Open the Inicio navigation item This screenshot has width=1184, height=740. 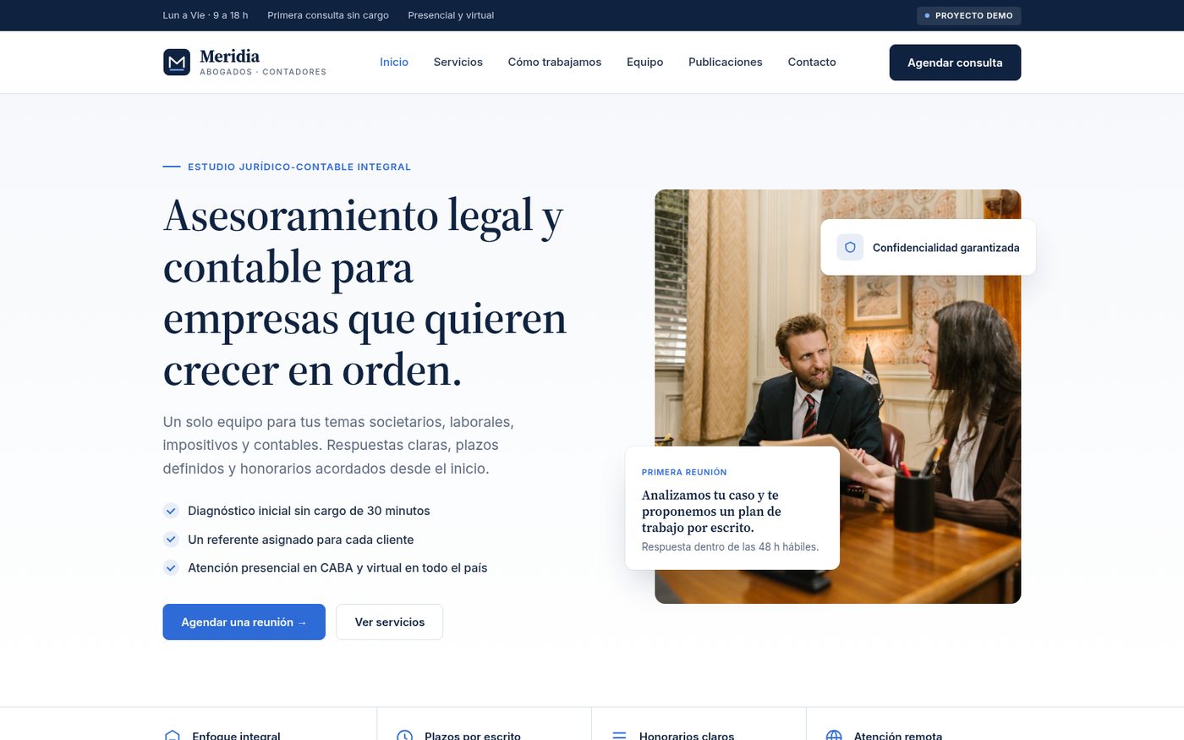(394, 62)
